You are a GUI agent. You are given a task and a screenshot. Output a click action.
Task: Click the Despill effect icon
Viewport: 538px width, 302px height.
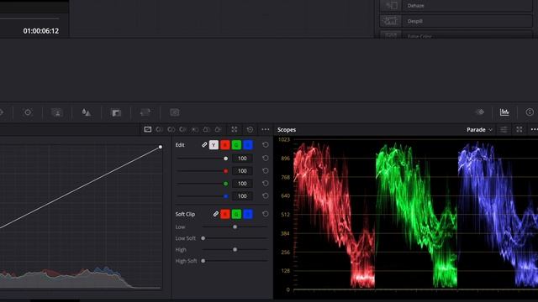(390, 21)
